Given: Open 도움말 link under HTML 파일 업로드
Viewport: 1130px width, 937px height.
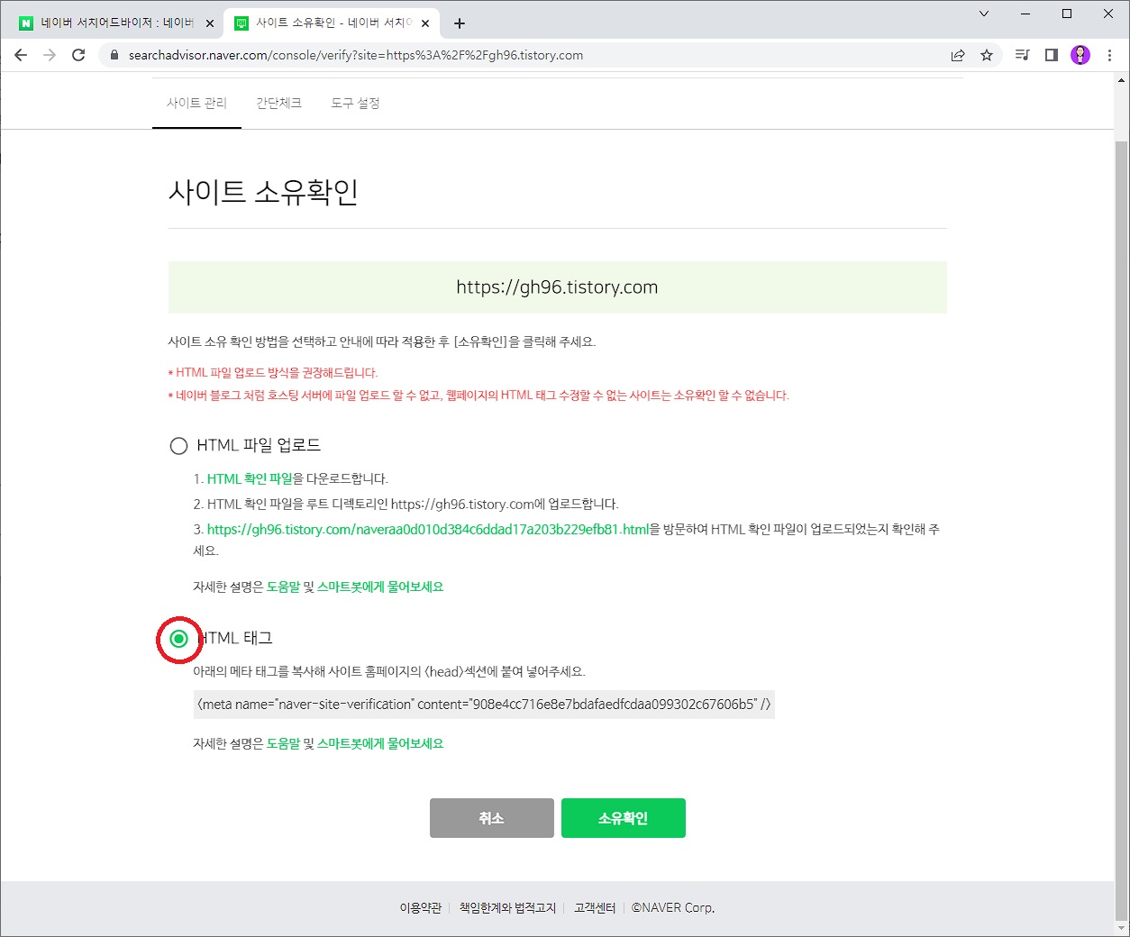Looking at the screenshot, I should pyautogui.click(x=283, y=587).
